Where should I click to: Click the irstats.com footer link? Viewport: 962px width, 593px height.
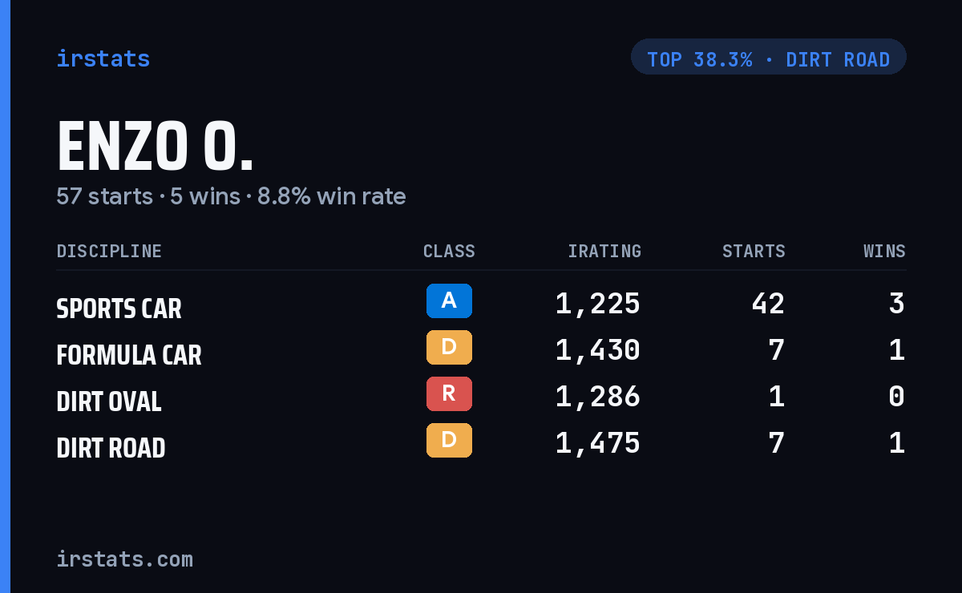click(x=125, y=559)
